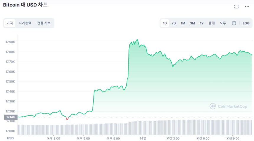Click the CoinMarketCap watermark logo
Screen dimensions: 254x141
(228, 106)
